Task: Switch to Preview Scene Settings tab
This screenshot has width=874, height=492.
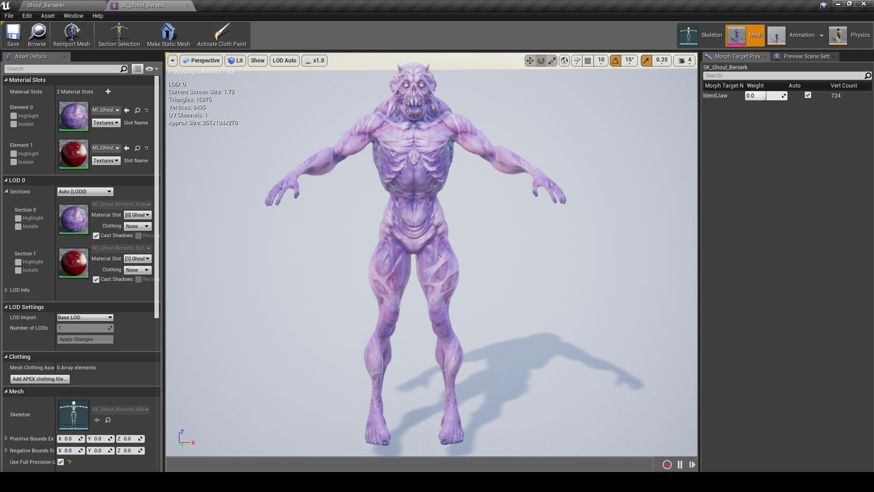Action: pos(806,56)
